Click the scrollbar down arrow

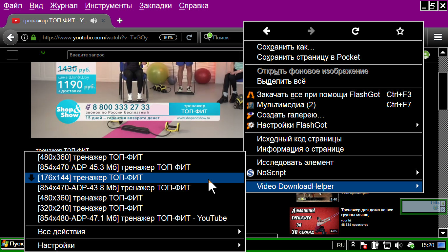(443, 233)
